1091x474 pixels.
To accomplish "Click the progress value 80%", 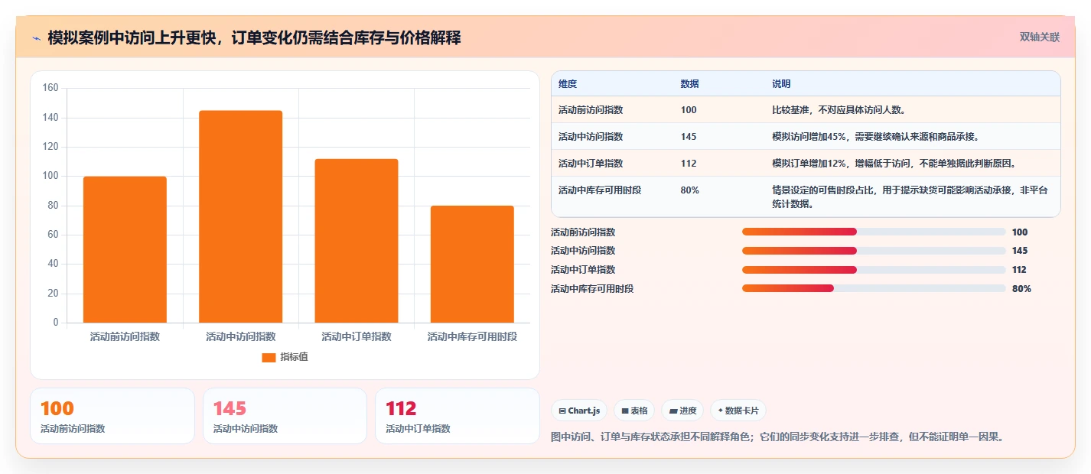I will (x=1021, y=289).
